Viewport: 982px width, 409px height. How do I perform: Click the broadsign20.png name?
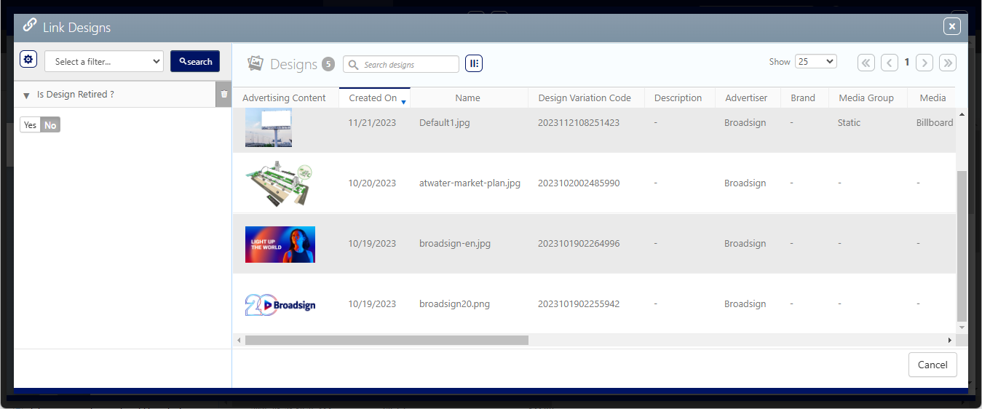(x=455, y=304)
